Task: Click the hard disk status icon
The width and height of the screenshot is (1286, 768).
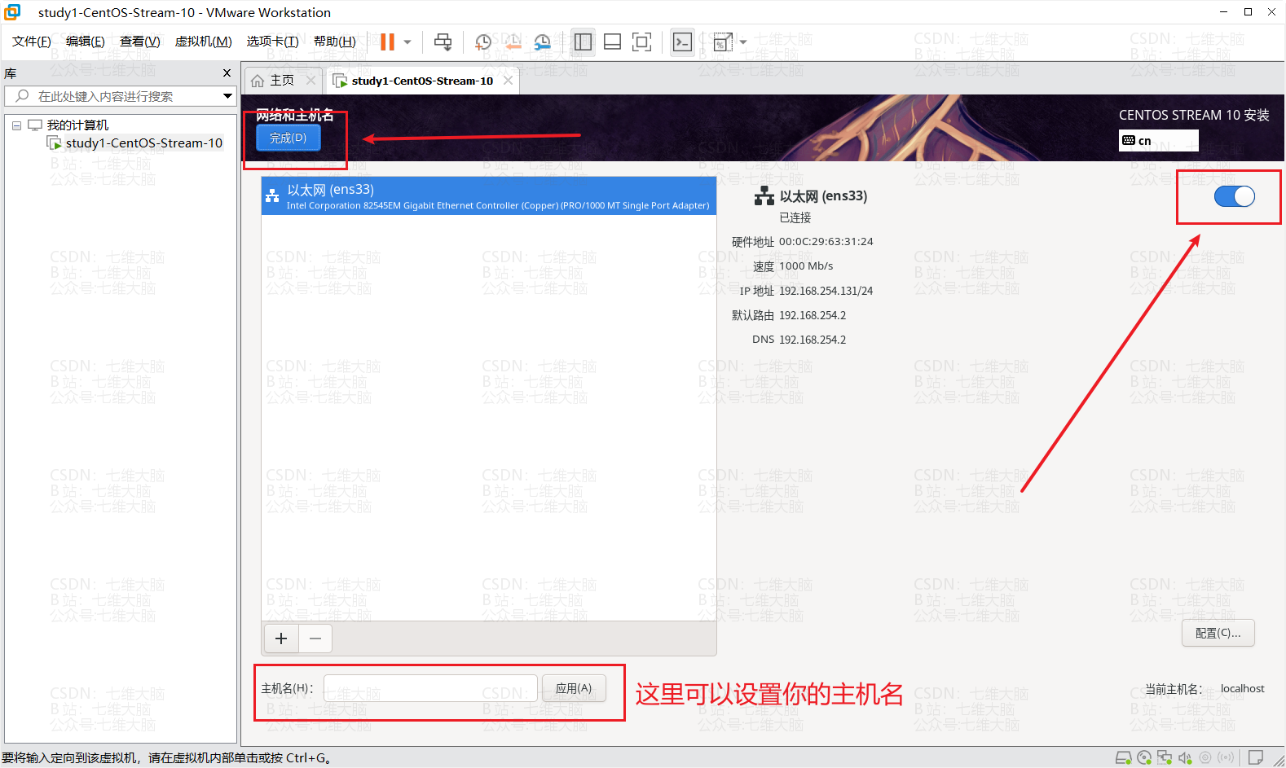Action: click(1123, 758)
